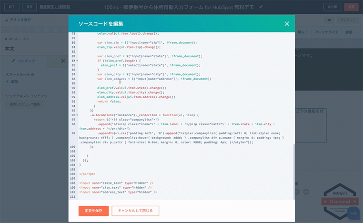Place cursor on empty line 111
Viewport: 363px width, 223px height.
(185, 197)
